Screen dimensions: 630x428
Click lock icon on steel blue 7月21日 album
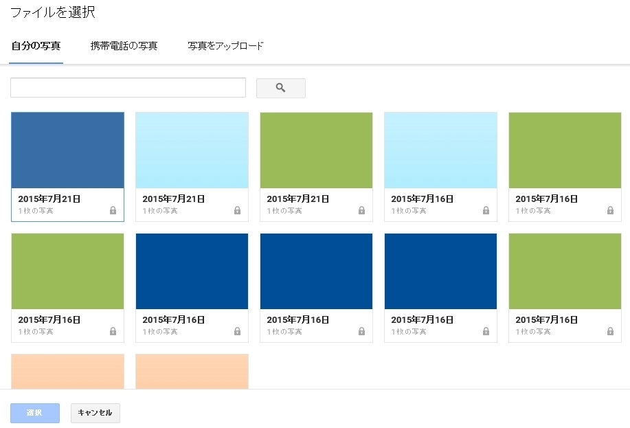pyautogui.click(x=113, y=210)
